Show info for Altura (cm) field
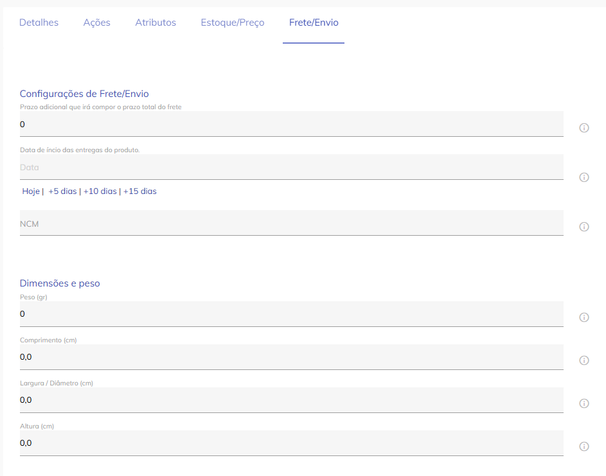Viewport: 606px width, 476px height. click(x=584, y=446)
